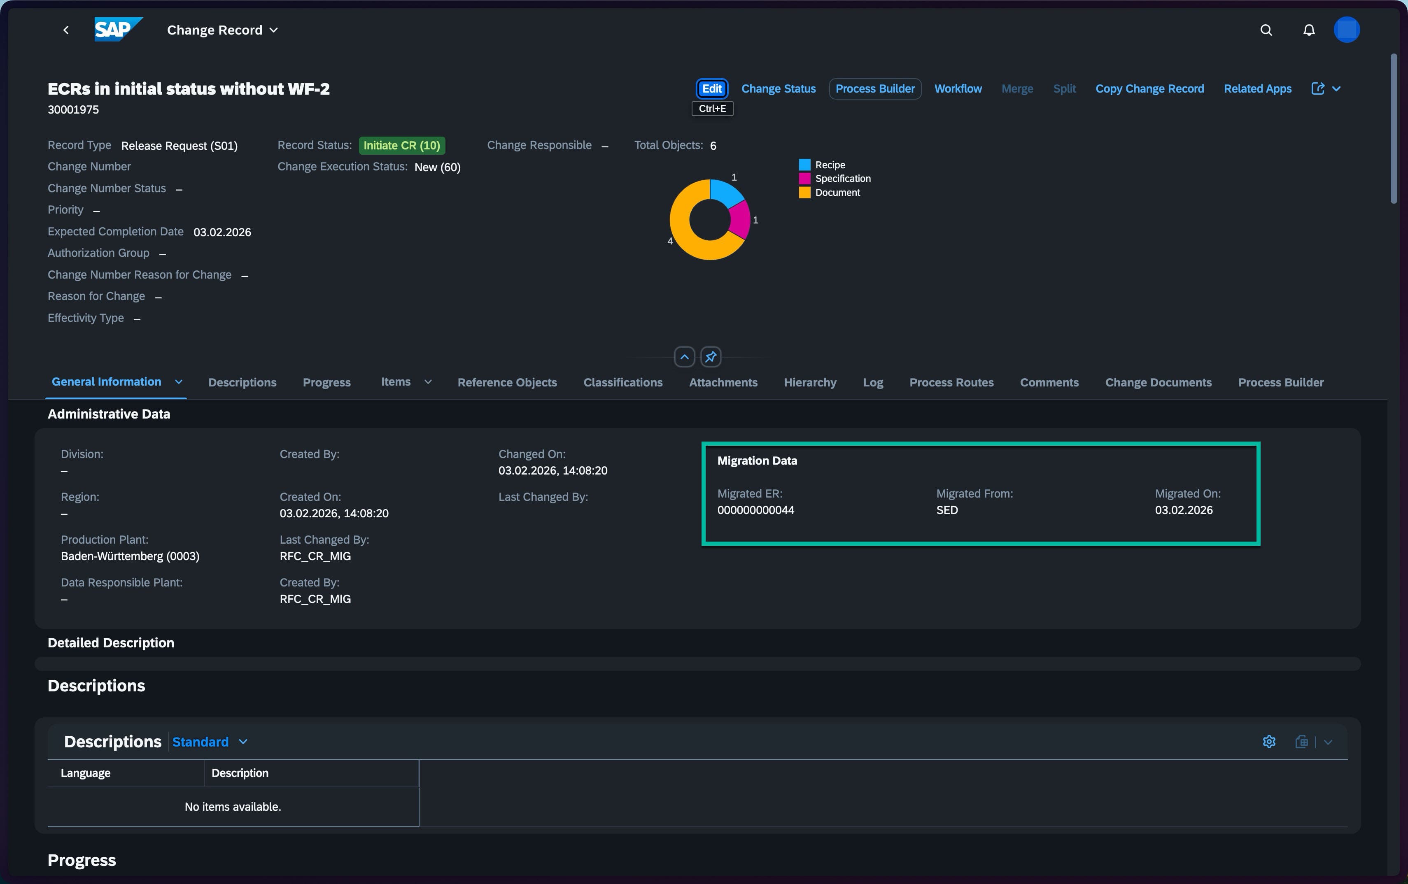
Task: Click the vertical page scrollbar
Action: (x=1394, y=129)
